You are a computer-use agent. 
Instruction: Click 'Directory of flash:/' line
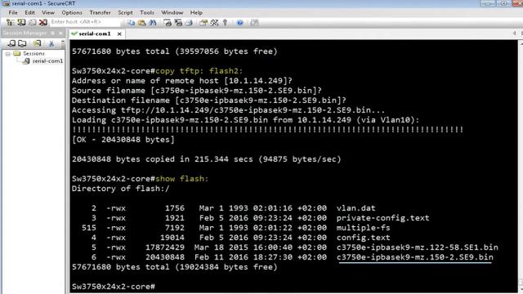coord(121,189)
